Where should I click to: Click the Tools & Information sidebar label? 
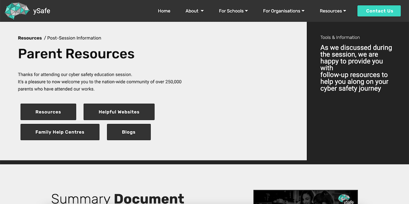coord(340,37)
